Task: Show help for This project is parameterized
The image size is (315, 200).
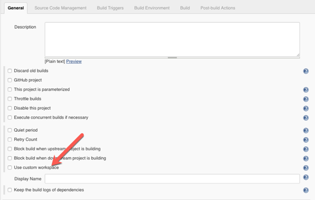Action: (x=306, y=90)
